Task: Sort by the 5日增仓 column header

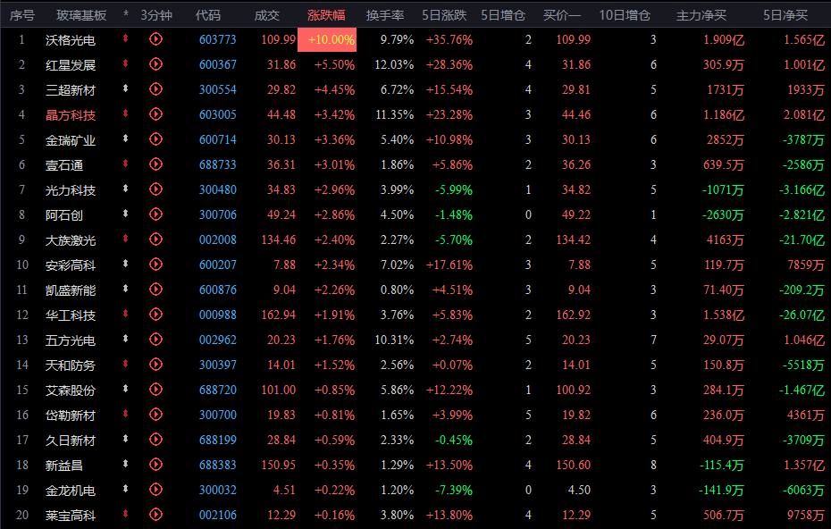Action: pos(503,15)
